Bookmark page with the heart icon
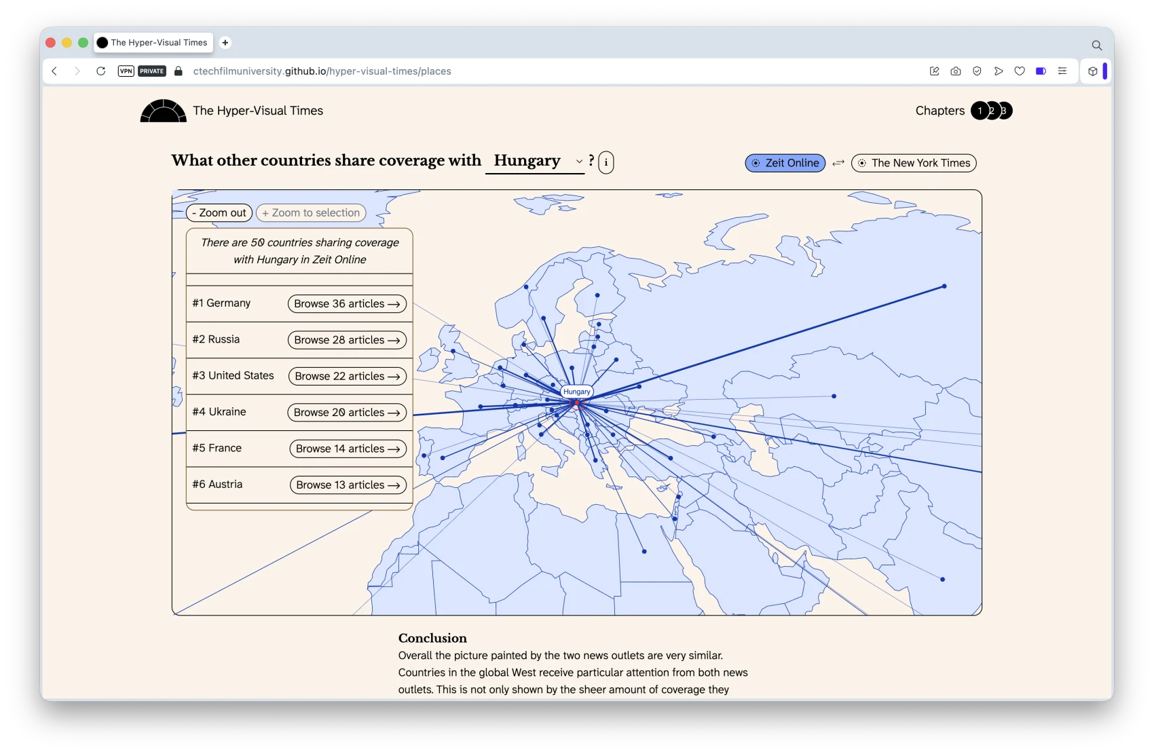This screenshot has width=1154, height=754. [x=1020, y=71]
